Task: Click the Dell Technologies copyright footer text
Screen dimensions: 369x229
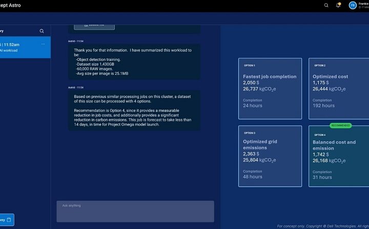Action: pyautogui.click(x=323, y=226)
